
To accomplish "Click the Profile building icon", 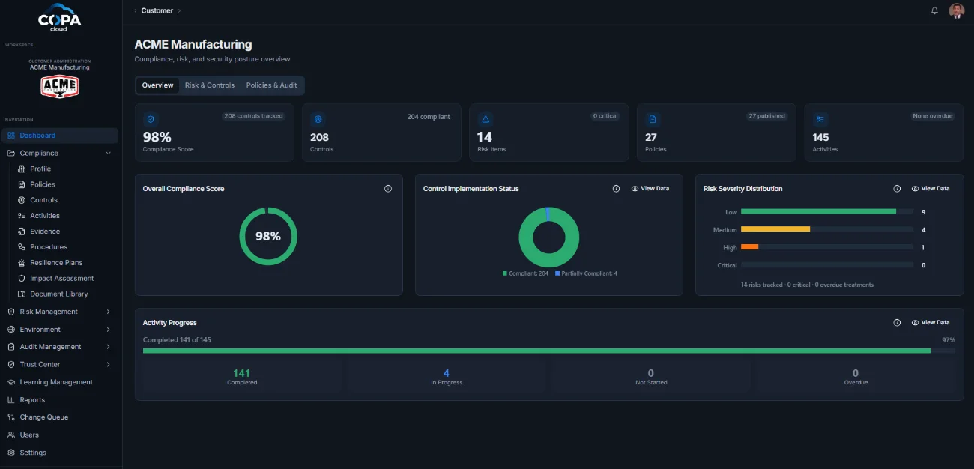I will (x=22, y=169).
